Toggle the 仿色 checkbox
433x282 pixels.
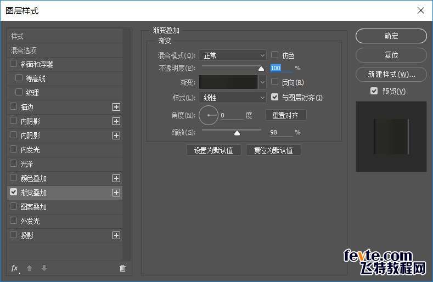point(274,55)
